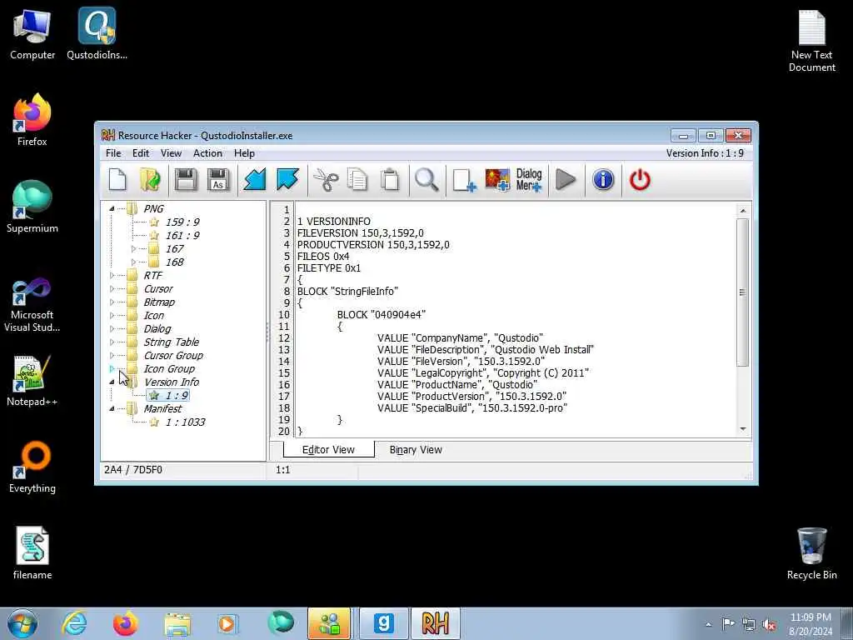Expand the Bitmap resource folder
The image size is (853, 640).
(x=112, y=302)
